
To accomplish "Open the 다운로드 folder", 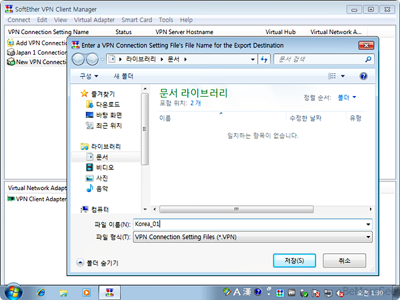I will (x=103, y=105).
